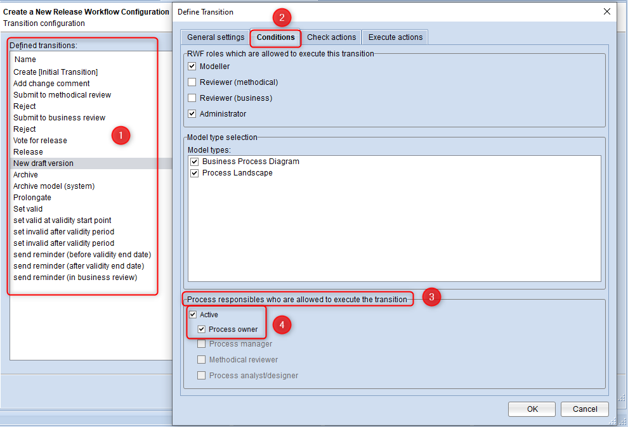Switch to the Execute actions tab
Screen dimensions: 628x427
tap(395, 37)
